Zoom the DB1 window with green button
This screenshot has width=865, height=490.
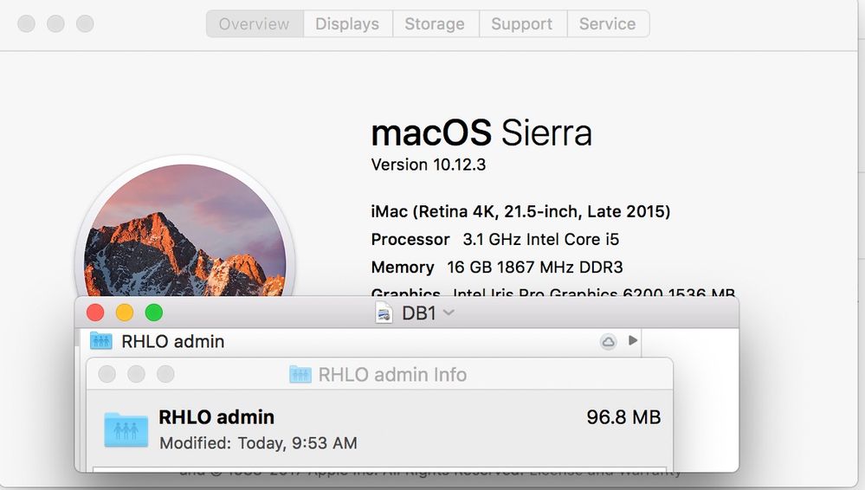point(153,313)
